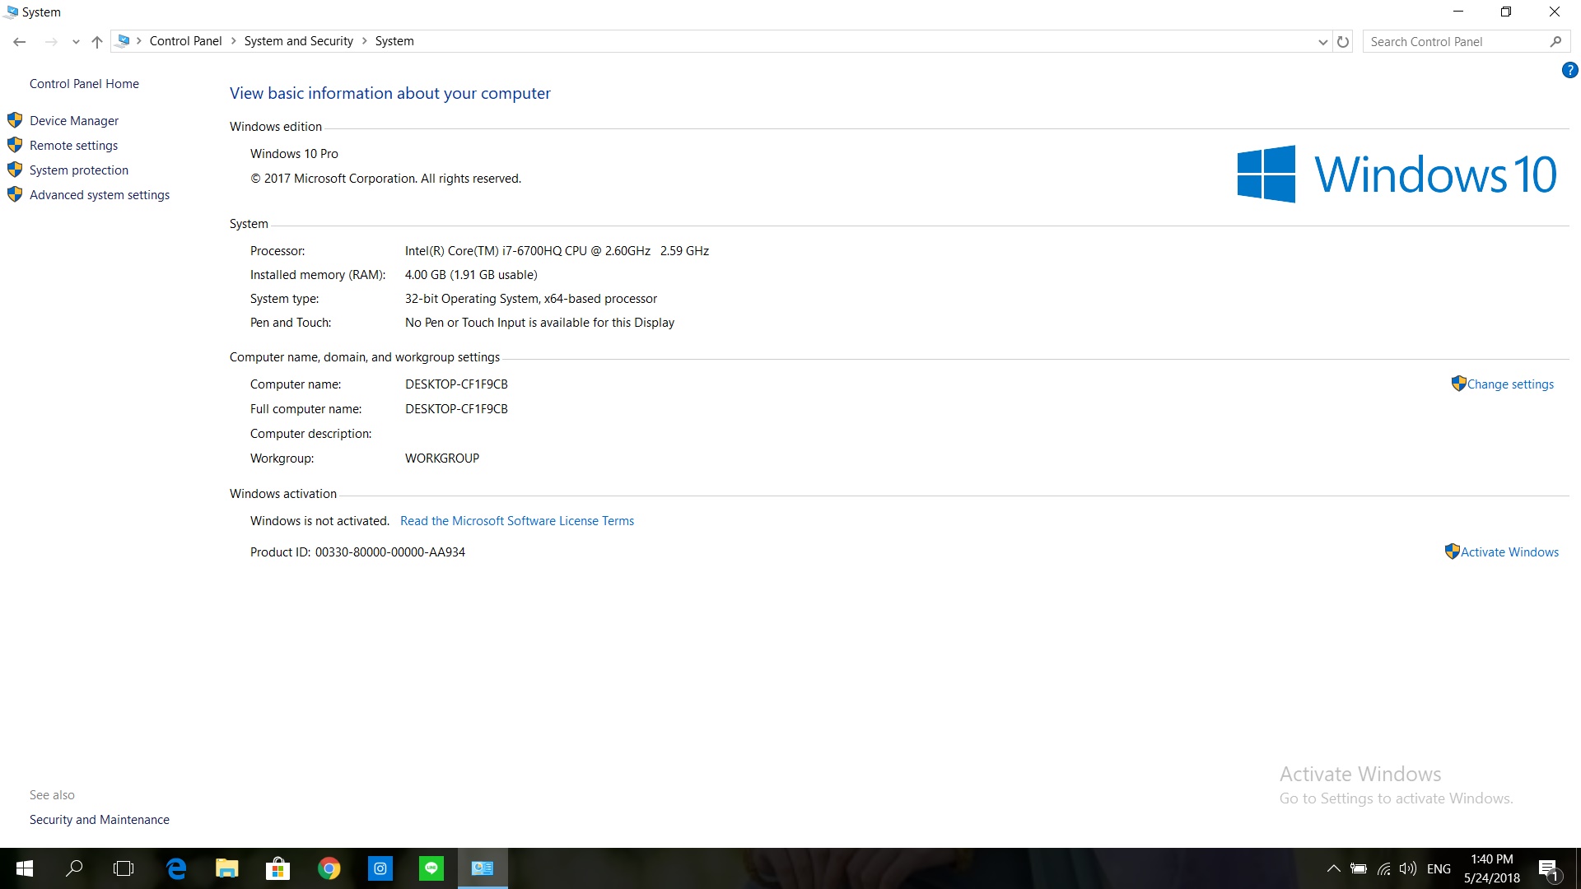Click the battery tray icon
Image resolution: width=1581 pixels, height=889 pixels.
pyautogui.click(x=1359, y=868)
